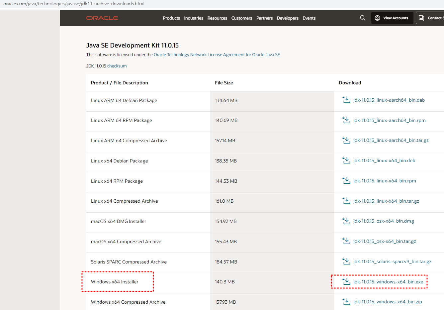Click the browser address bar URL

click(x=74, y=4)
